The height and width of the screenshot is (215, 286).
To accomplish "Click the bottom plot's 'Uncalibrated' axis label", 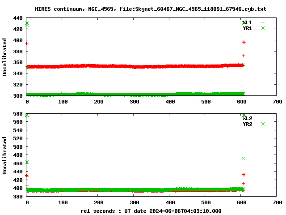I will (x=4, y=155).
